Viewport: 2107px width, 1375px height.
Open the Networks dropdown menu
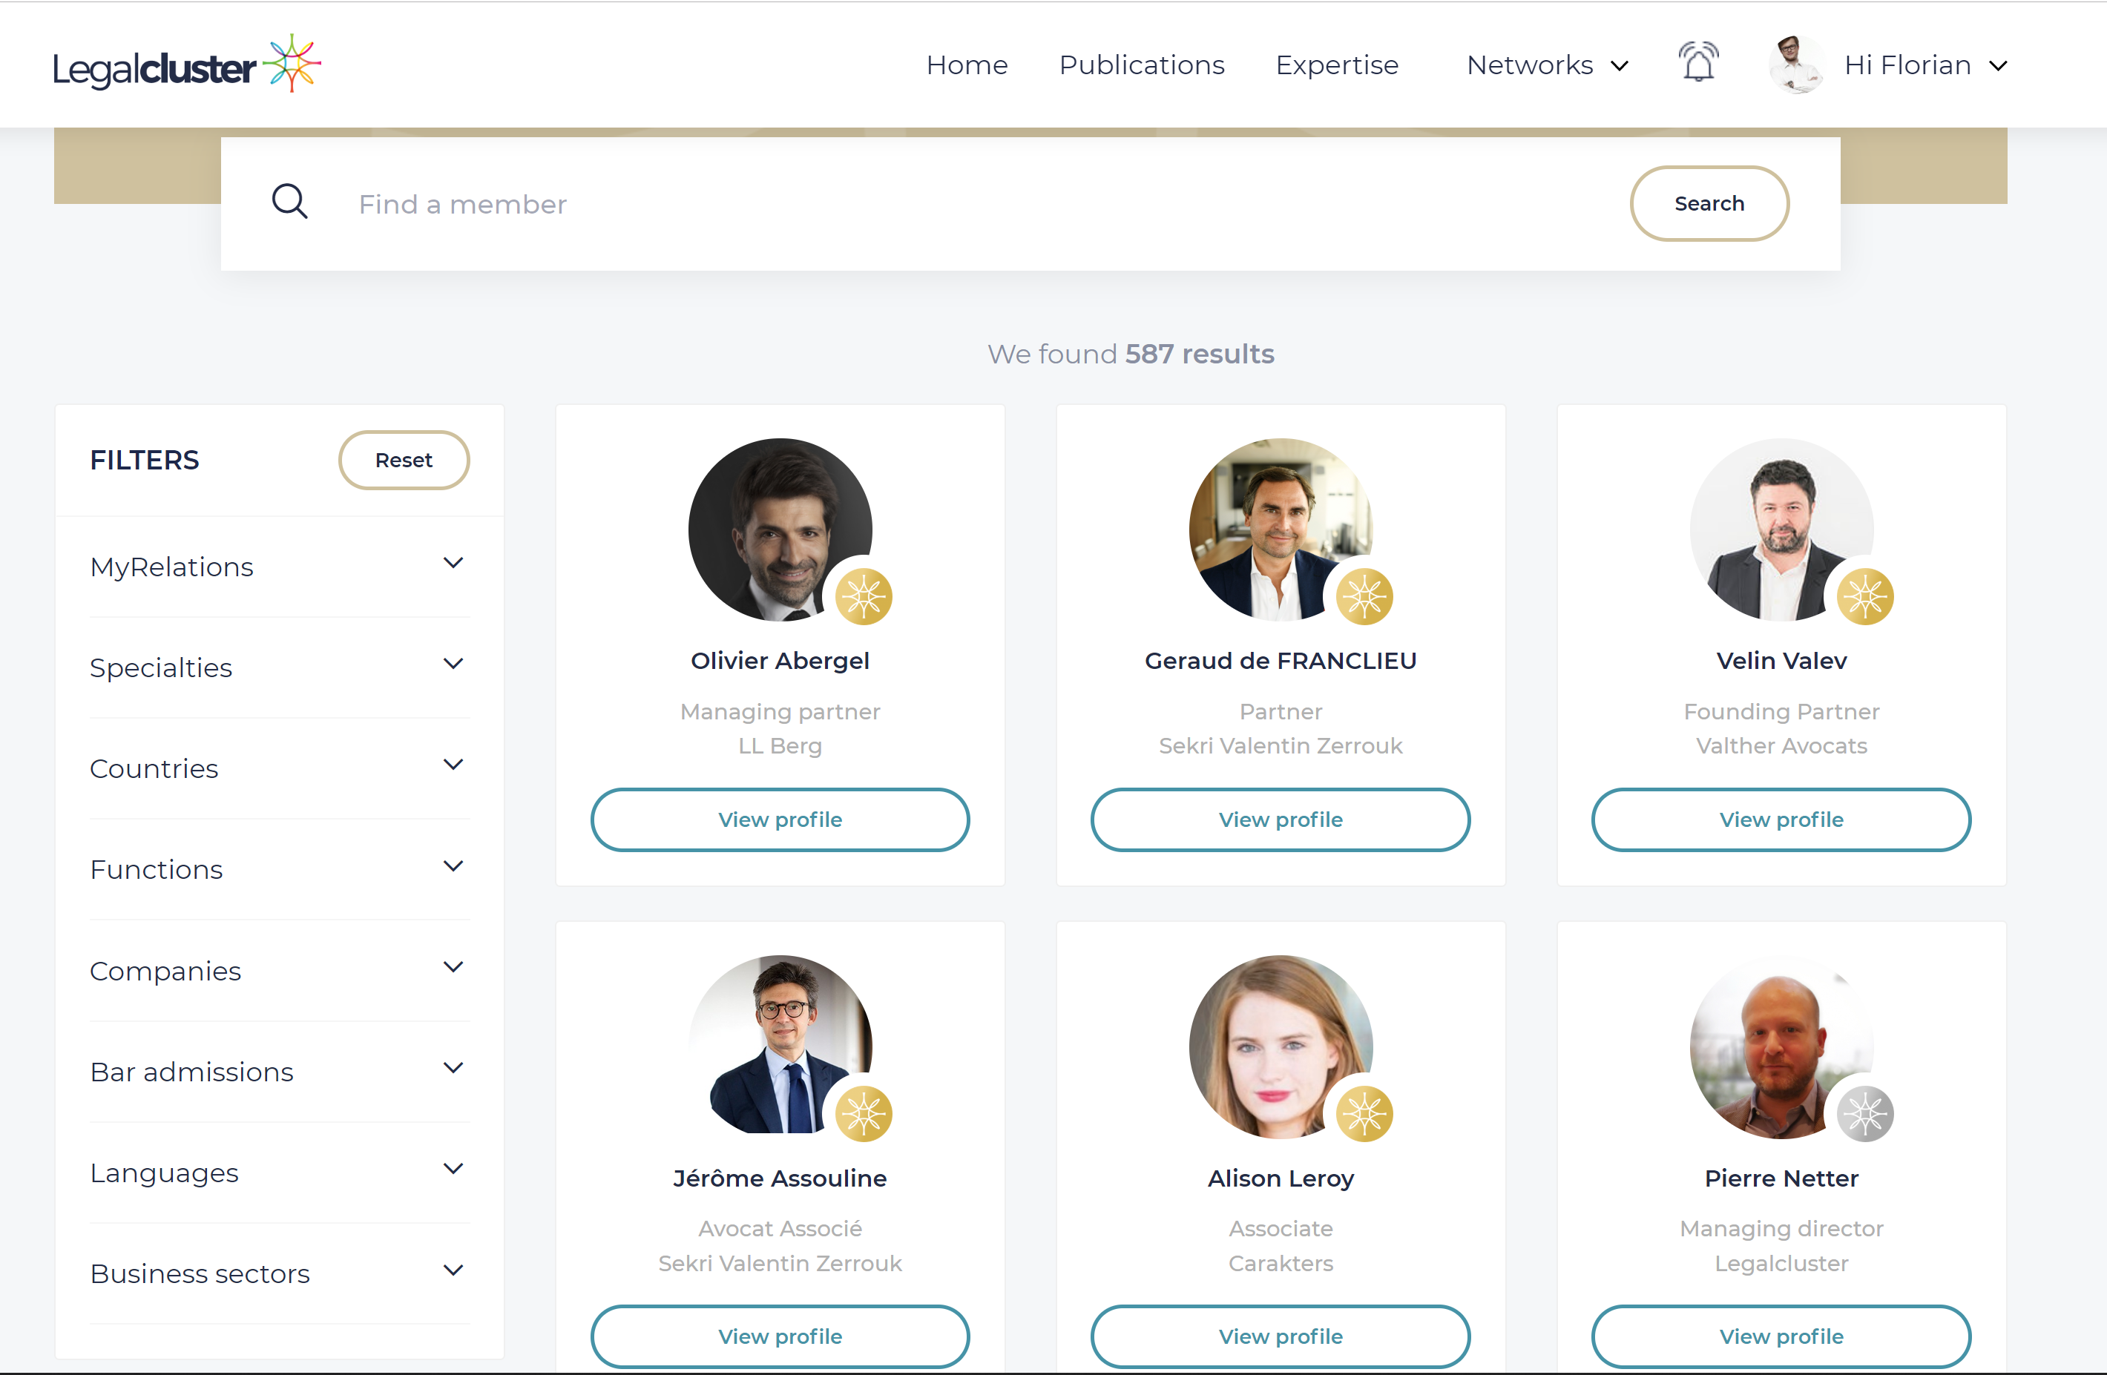pyautogui.click(x=1547, y=65)
